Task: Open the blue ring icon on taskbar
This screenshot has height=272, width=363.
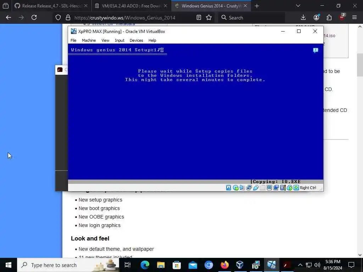Action: pyautogui.click(x=208, y=265)
